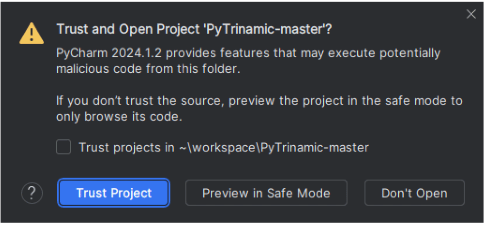
Task: Show help for the trust project dialog
Action: tap(32, 193)
